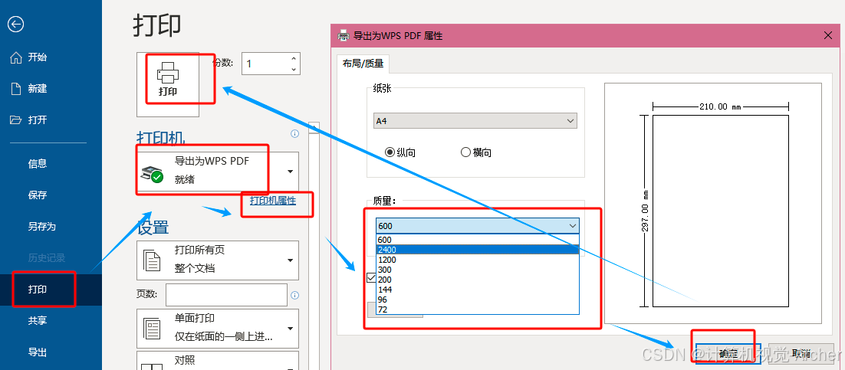Choose 600 in the quality list
845x370 pixels.
click(478, 240)
